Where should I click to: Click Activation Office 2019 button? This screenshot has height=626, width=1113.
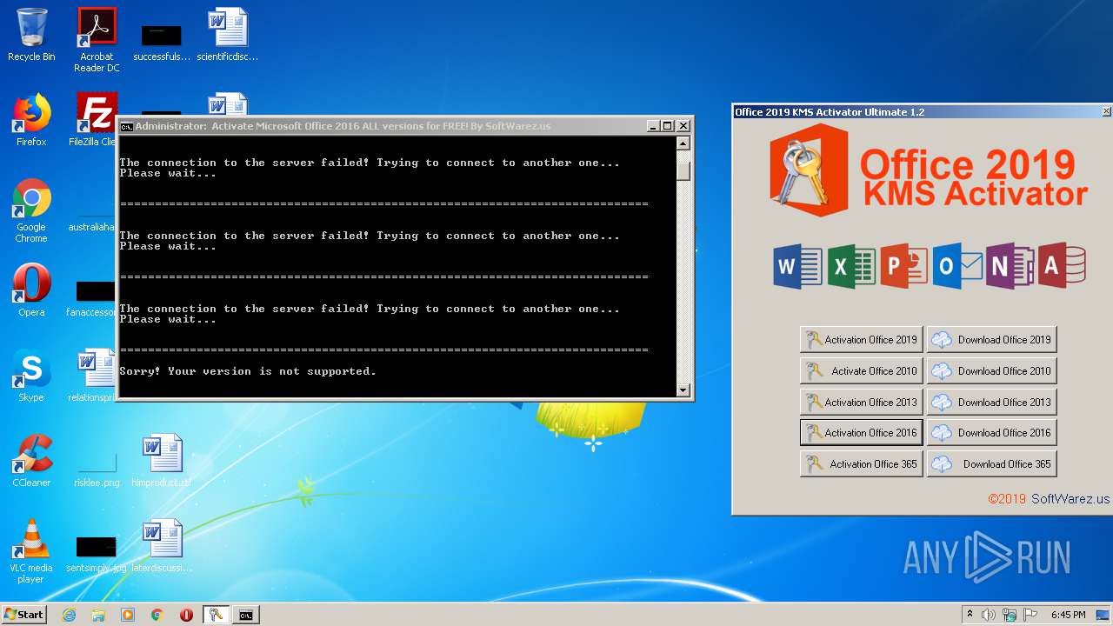pos(861,340)
